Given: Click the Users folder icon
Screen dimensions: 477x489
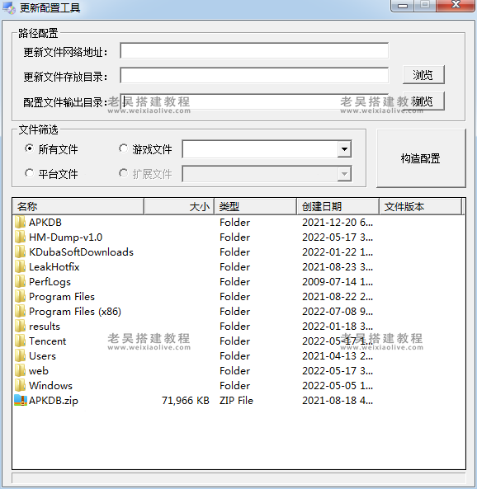Looking at the screenshot, I should click(21, 356).
